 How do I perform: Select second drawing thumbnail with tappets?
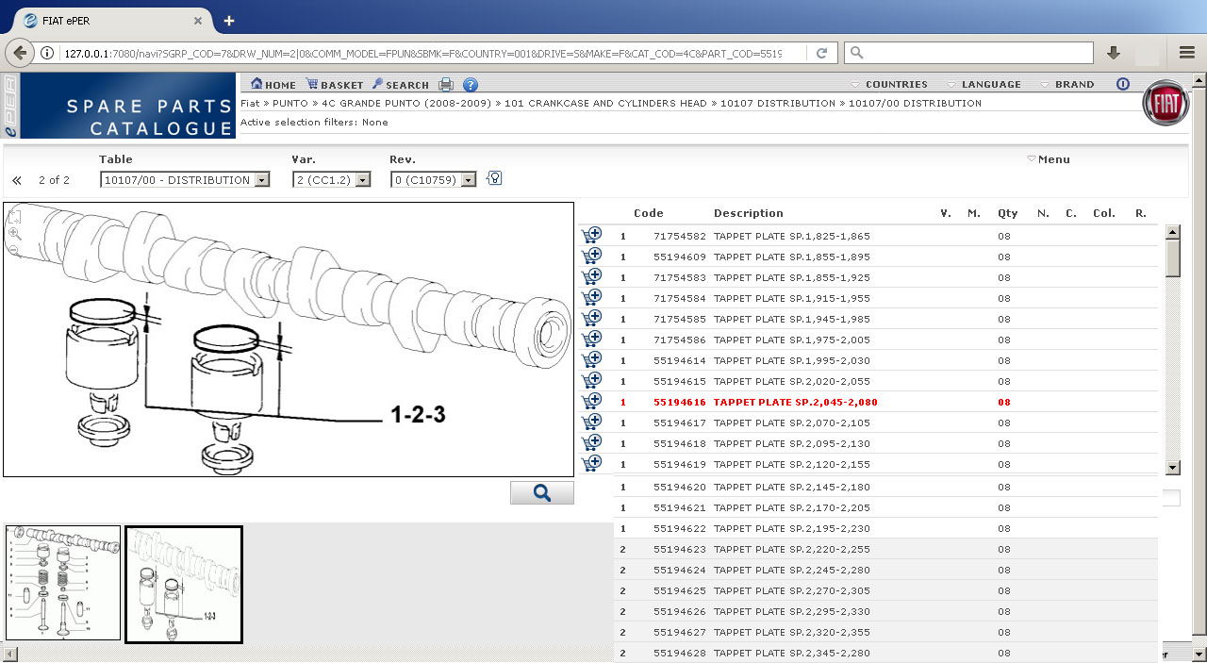tap(184, 584)
